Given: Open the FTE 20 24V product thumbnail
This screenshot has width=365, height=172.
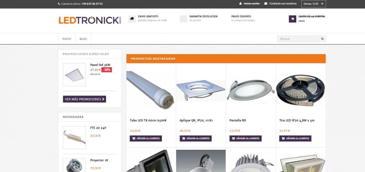Looking at the screenshot, I should (x=74, y=138).
